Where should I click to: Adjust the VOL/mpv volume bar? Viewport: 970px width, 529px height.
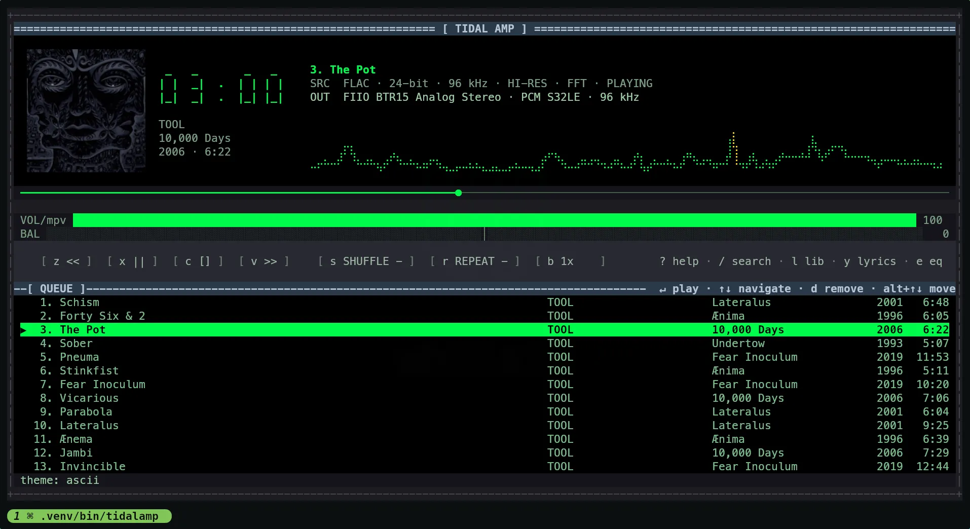[x=495, y=220]
